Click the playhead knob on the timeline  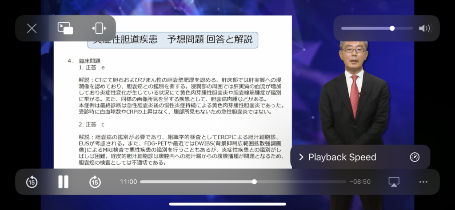click(254, 182)
